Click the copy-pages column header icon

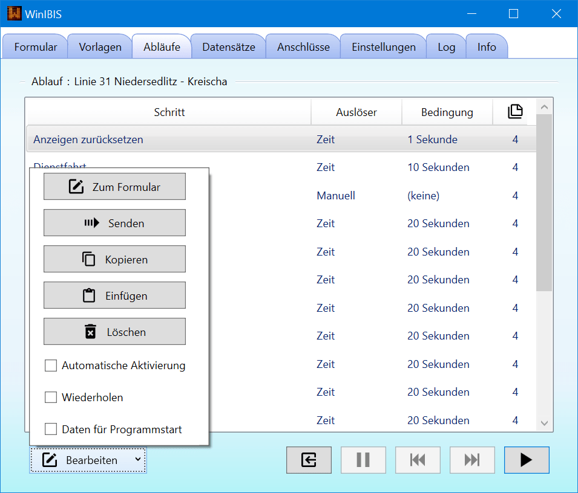click(515, 112)
